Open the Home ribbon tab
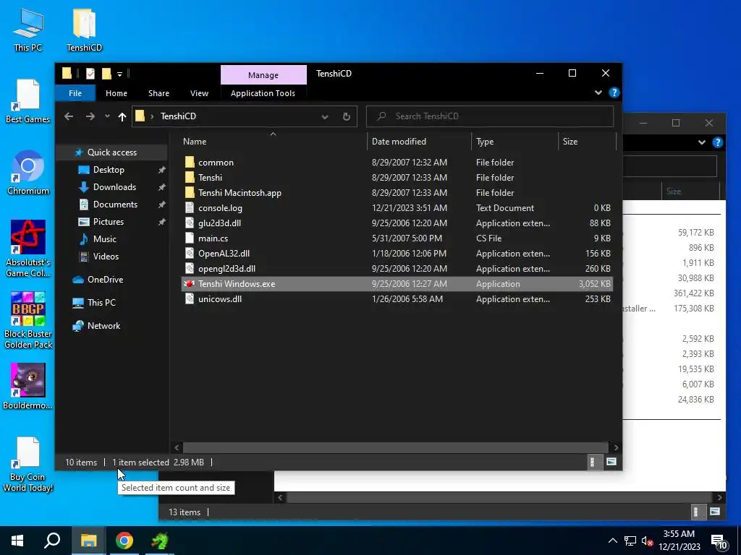 pos(117,93)
